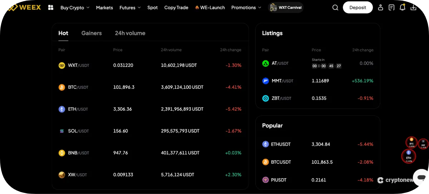
Task: Open the orders document icon
Action: click(x=391, y=8)
